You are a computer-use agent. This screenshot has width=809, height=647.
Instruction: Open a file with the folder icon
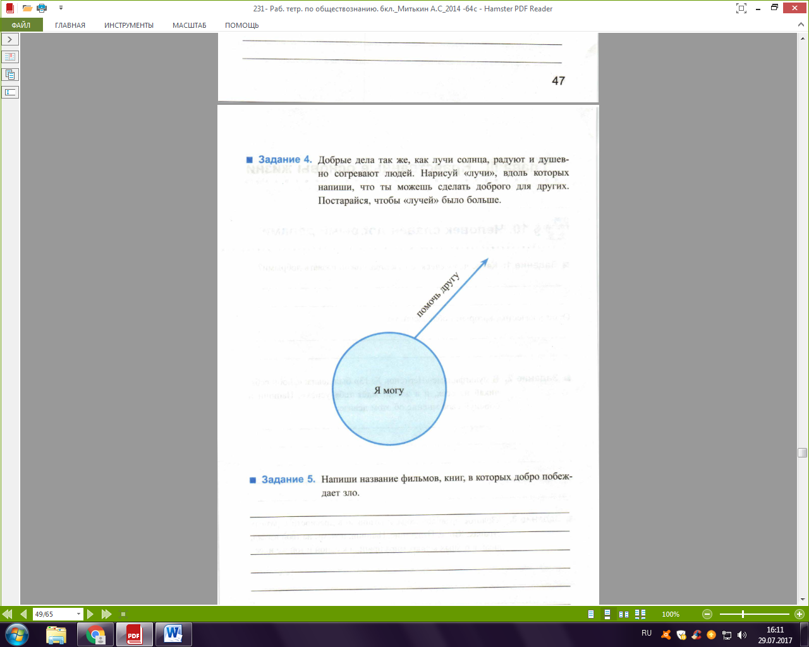coord(27,8)
